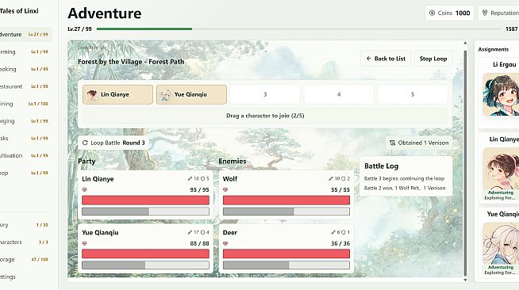Click the Wolf enemy card name
Screen dimensions: 519x290
click(x=230, y=179)
